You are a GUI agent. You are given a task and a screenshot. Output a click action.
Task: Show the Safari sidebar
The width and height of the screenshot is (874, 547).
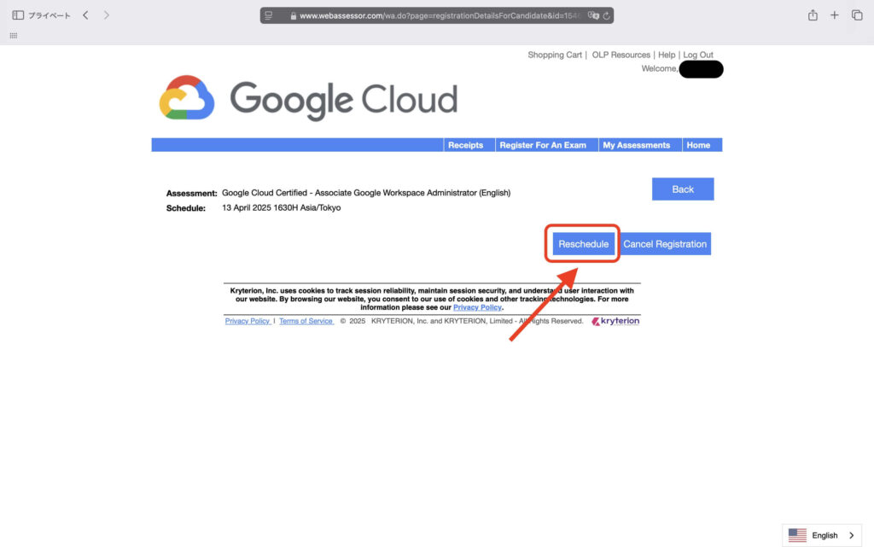tap(18, 15)
